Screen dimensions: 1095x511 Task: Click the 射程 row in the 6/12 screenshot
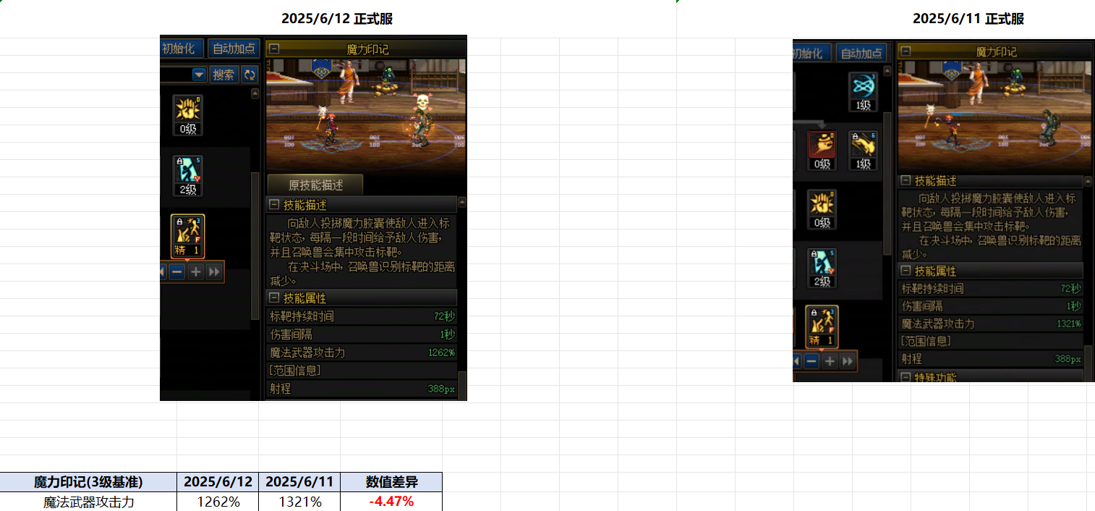[362, 389]
